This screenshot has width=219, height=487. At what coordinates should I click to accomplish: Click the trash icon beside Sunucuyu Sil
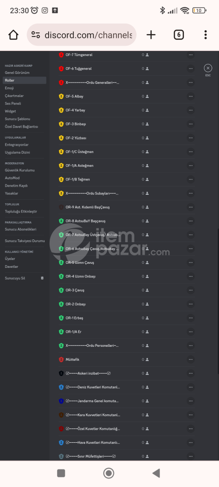[x=42, y=278]
